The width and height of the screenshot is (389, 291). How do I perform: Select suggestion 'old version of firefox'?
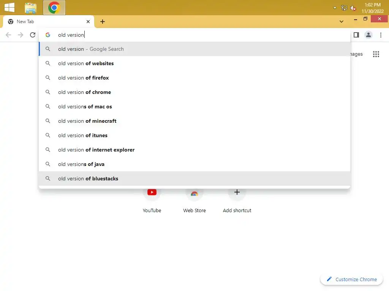point(194,78)
